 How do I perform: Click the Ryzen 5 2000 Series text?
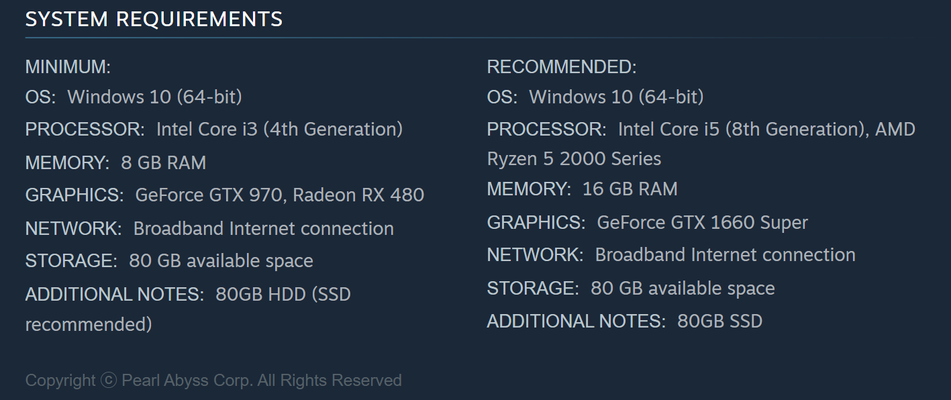[574, 159]
